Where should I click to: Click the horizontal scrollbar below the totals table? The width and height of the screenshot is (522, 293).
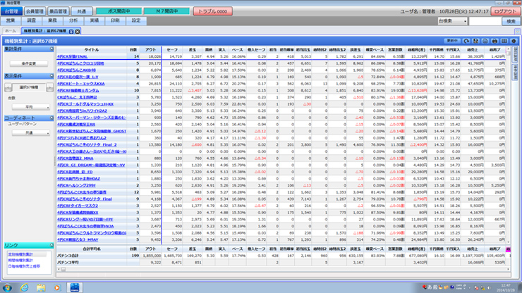click(284, 269)
